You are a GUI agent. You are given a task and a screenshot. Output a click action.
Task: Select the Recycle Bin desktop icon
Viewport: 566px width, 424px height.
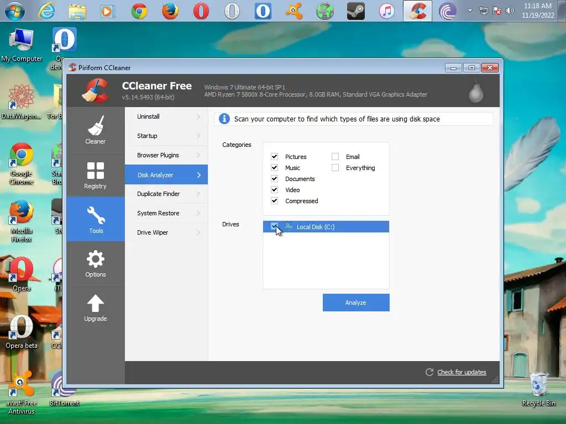538,389
